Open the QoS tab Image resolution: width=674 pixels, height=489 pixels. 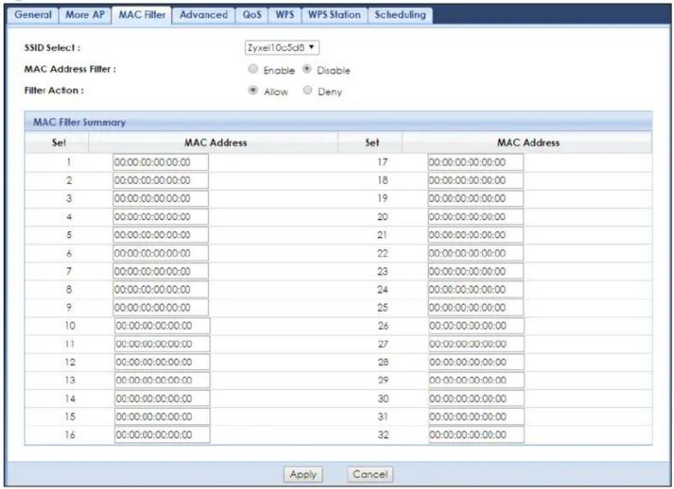pos(252,15)
